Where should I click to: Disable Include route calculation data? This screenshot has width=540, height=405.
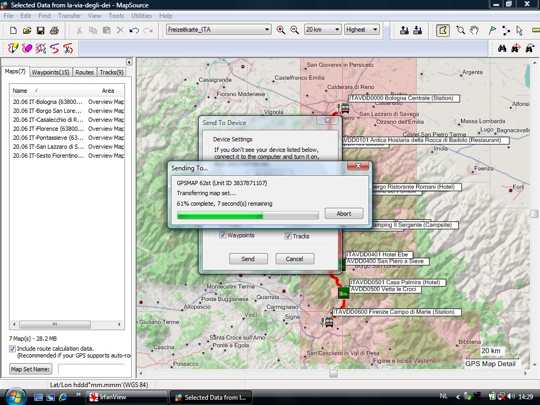(x=12, y=349)
